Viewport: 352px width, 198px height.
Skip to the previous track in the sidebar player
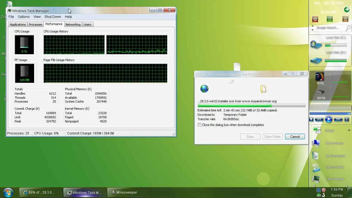319,119
